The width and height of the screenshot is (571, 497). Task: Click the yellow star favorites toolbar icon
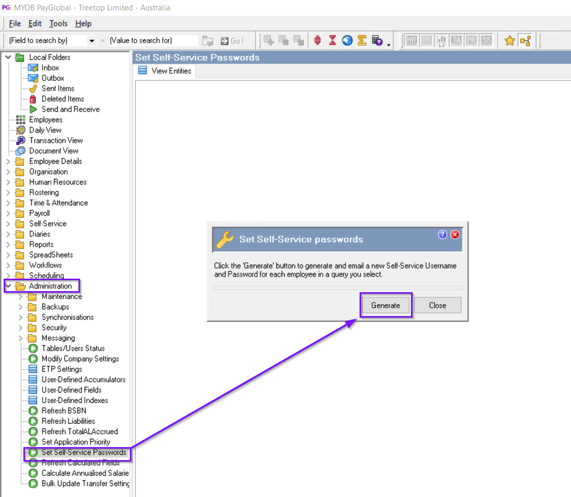(x=510, y=41)
